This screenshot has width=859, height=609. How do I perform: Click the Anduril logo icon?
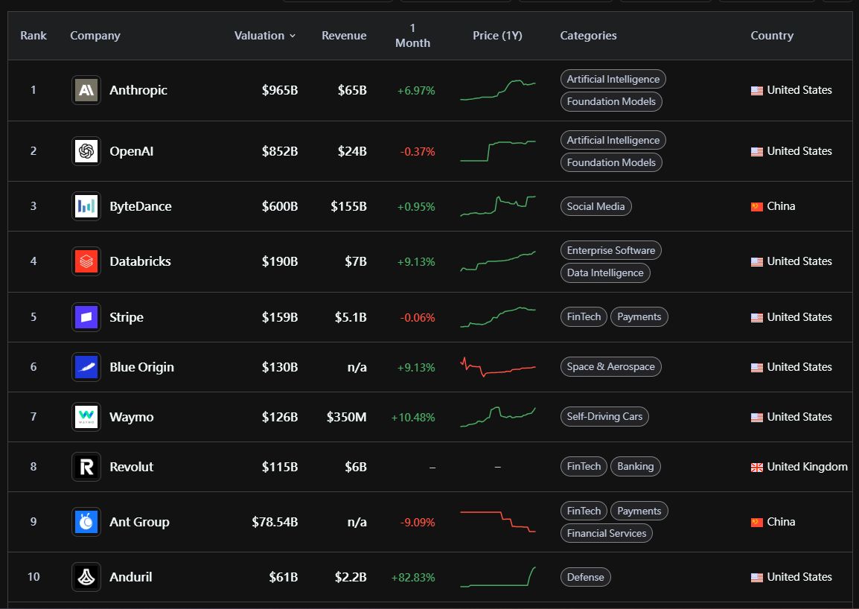(86, 577)
